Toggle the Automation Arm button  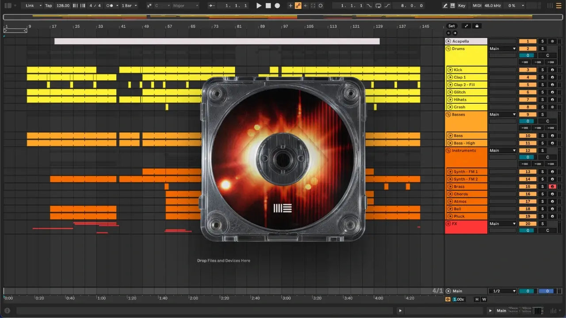(x=298, y=6)
